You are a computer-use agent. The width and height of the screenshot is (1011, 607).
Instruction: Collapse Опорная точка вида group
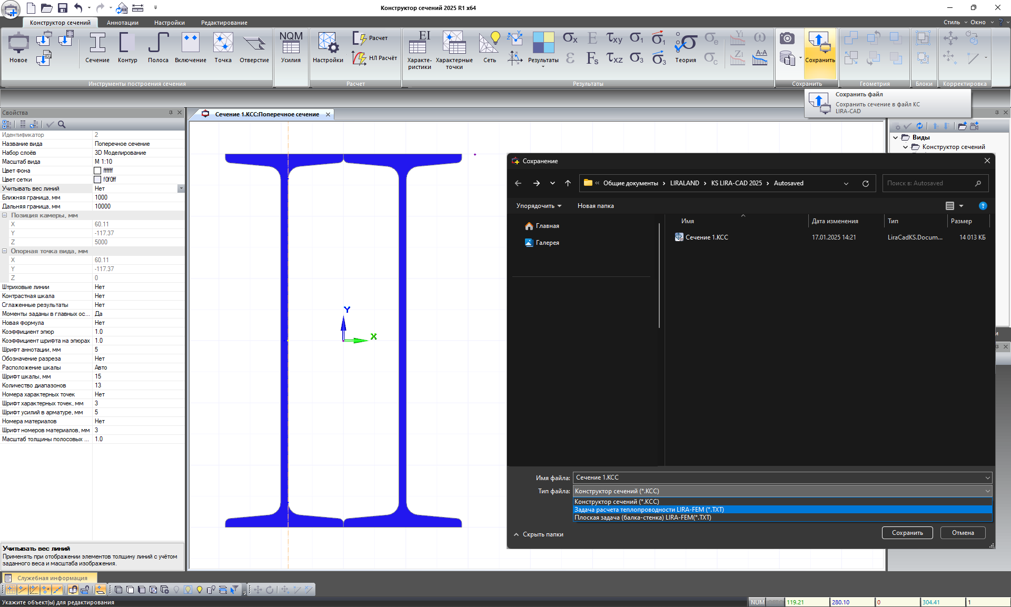click(x=5, y=251)
